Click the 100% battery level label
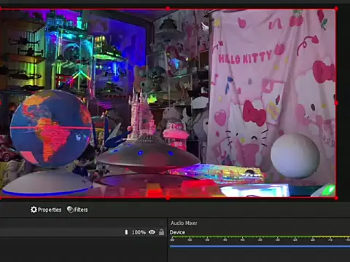Viewport: 350px width, 262px height. [x=139, y=232]
